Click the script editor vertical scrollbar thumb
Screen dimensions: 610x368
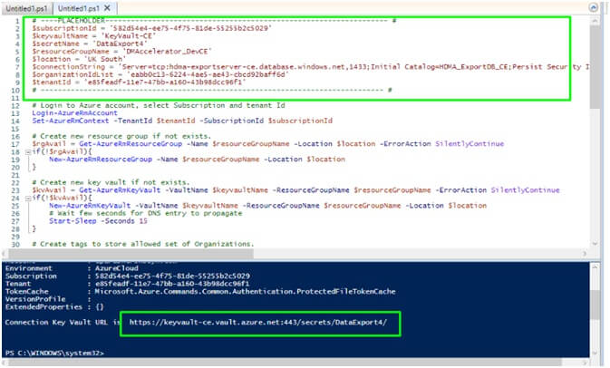pyautogui.click(x=595, y=67)
